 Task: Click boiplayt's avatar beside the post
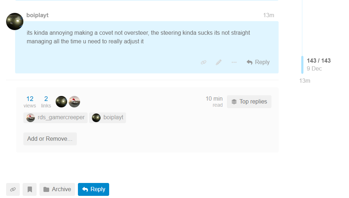[x=15, y=21]
